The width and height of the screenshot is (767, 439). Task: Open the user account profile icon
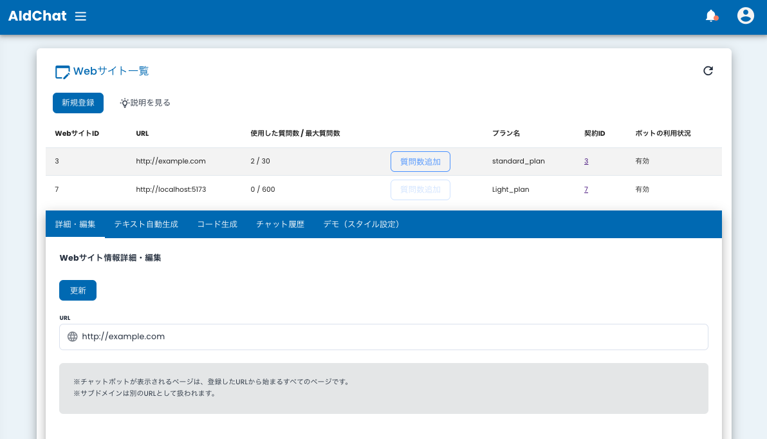[745, 15]
